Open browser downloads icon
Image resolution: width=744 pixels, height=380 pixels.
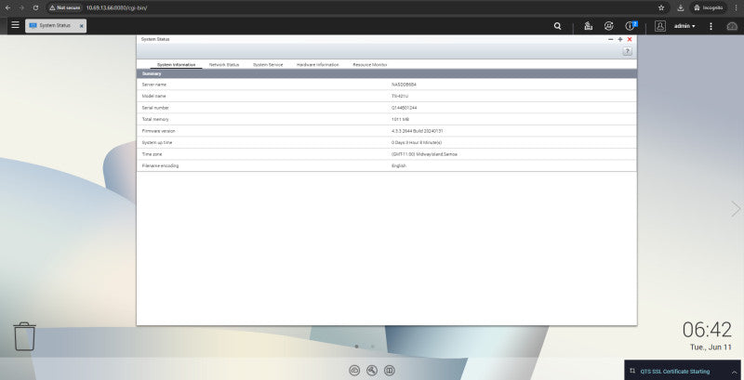681,8
